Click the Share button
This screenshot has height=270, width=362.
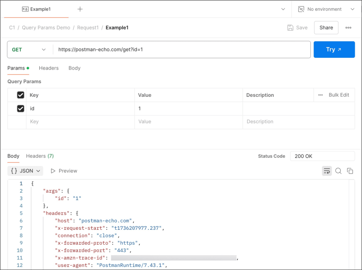click(x=326, y=28)
